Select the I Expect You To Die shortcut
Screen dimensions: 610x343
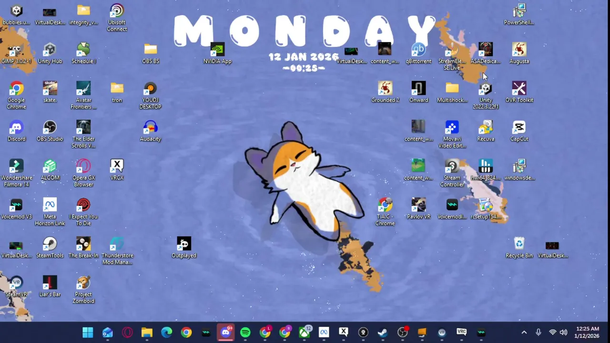(x=83, y=212)
